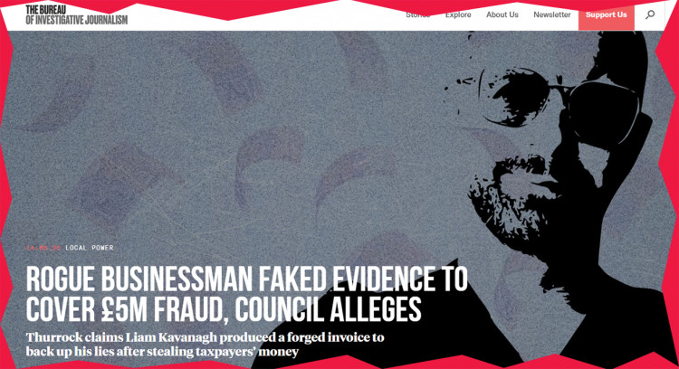The width and height of the screenshot is (679, 369).
Task: Click the faded banknote graphic in background
Action: (x=121, y=186)
